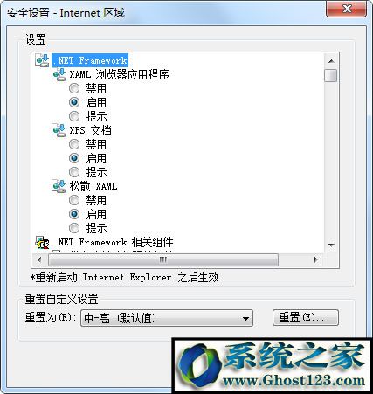Select 禁用 under XAML 浏览器应用程序
373x394 pixels.
pos(74,88)
